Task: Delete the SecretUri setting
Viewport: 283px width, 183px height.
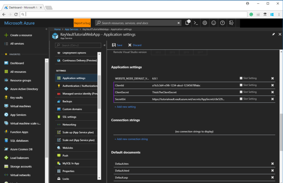Action: [x=272, y=99]
